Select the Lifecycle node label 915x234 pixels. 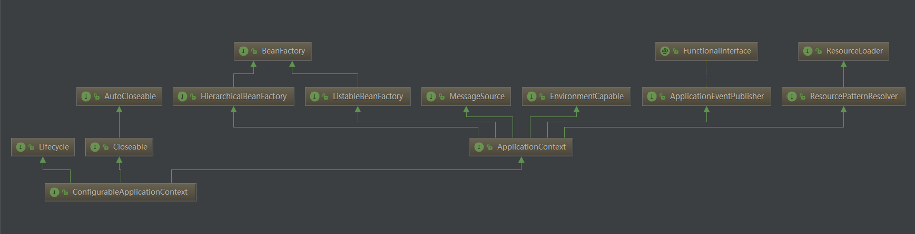click(54, 147)
